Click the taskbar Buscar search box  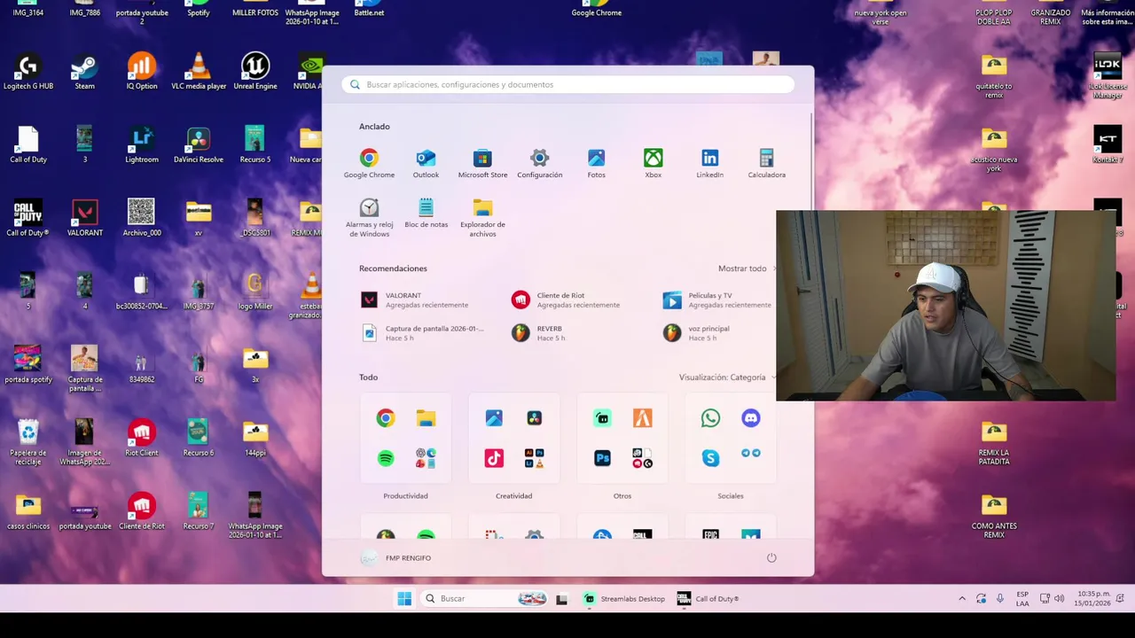click(x=483, y=599)
